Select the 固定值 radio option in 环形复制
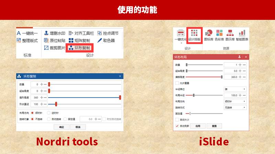The width and height of the screenshot is (275, 154). click(x=65, y=119)
